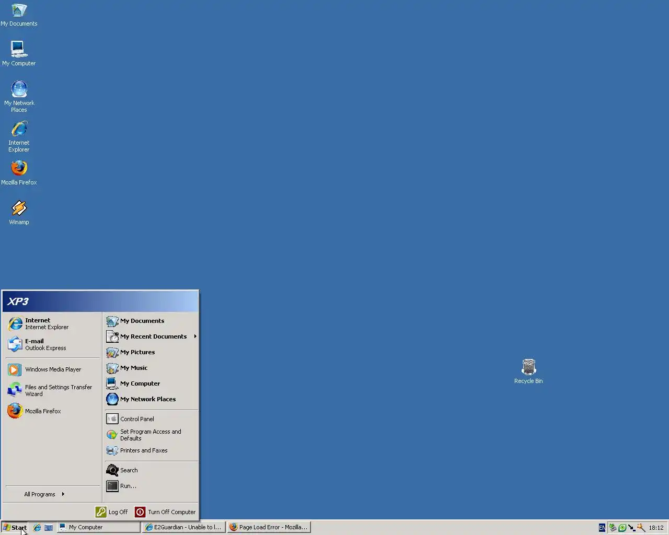Open My Pictures folder
This screenshot has height=535, width=669.
152,352
